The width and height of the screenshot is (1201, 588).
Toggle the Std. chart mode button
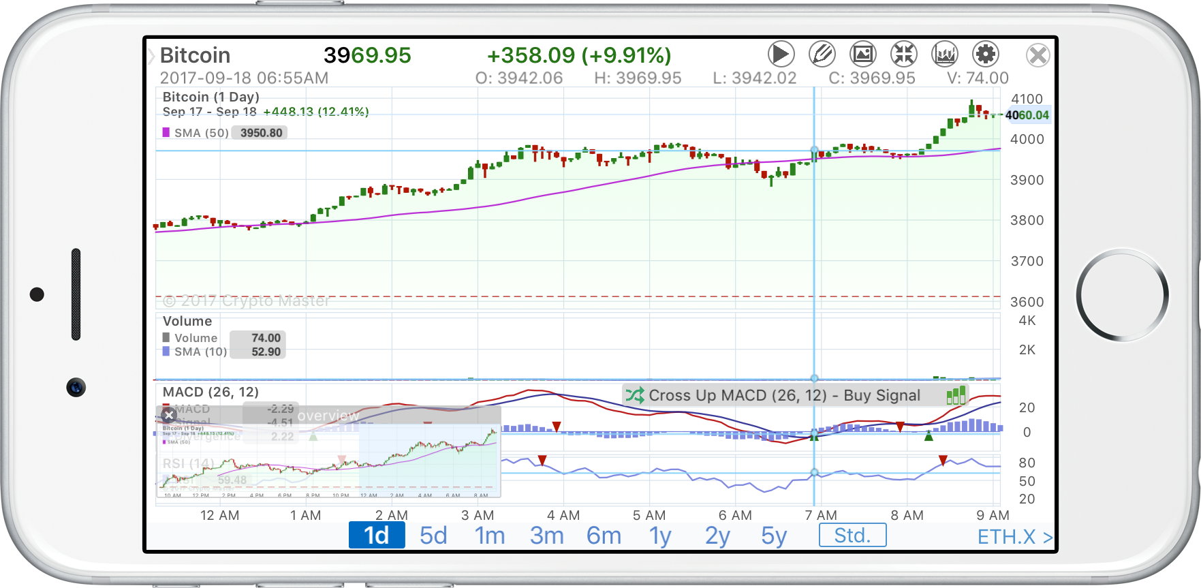click(853, 535)
